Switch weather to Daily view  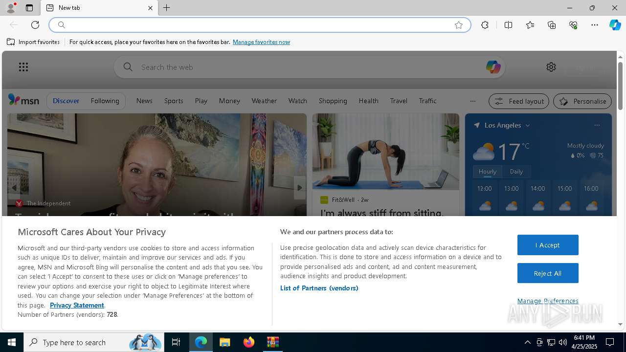click(x=516, y=172)
